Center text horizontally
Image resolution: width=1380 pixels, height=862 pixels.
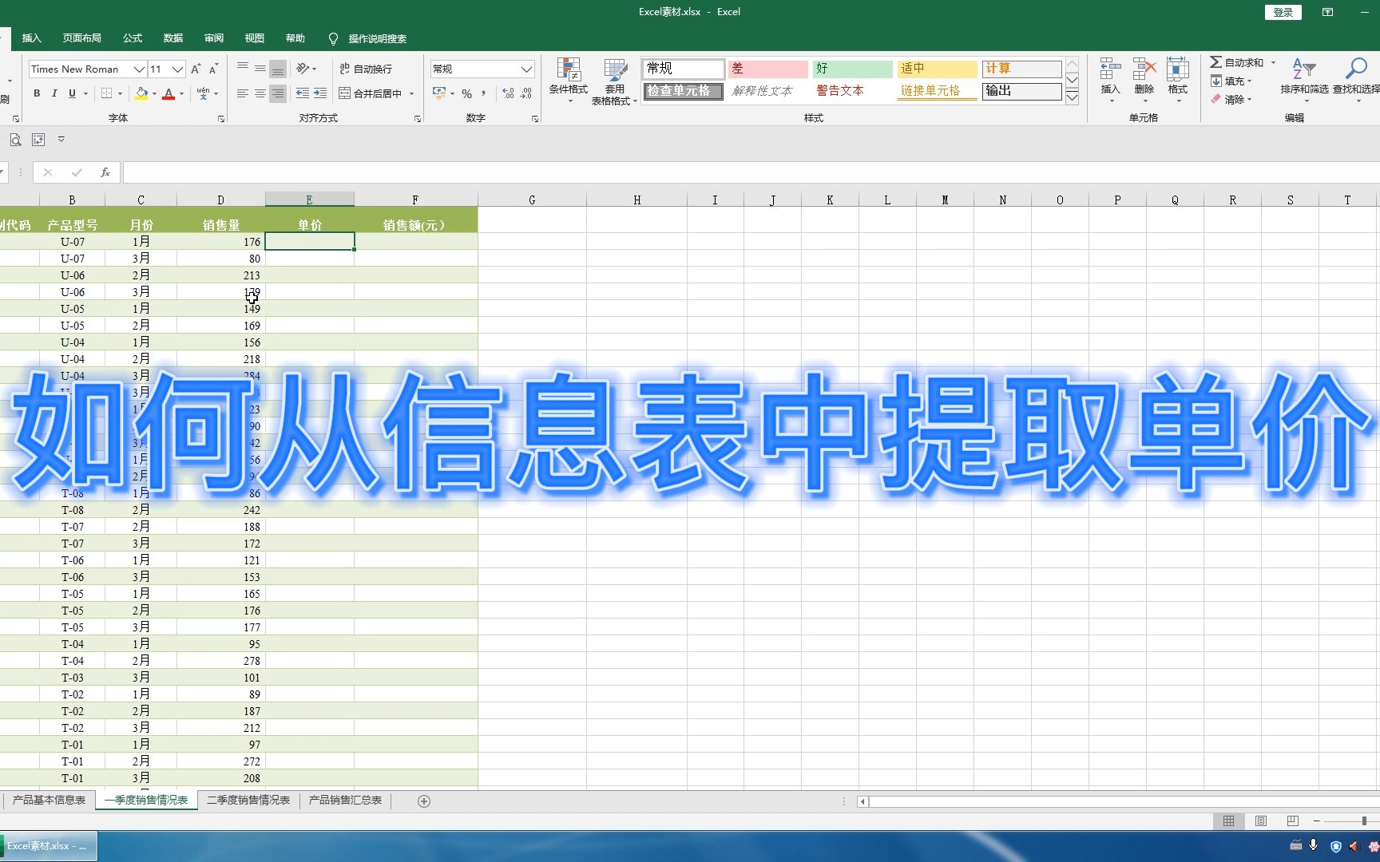[x=260, y=93]
